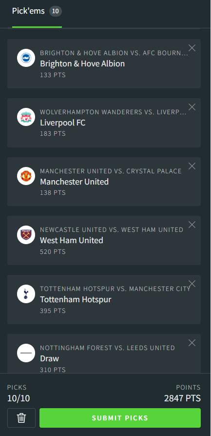Screen dimensions: 211x436
Task: Remove the Tottenham Hotspur pick
Action: click(x=192, y=284)
